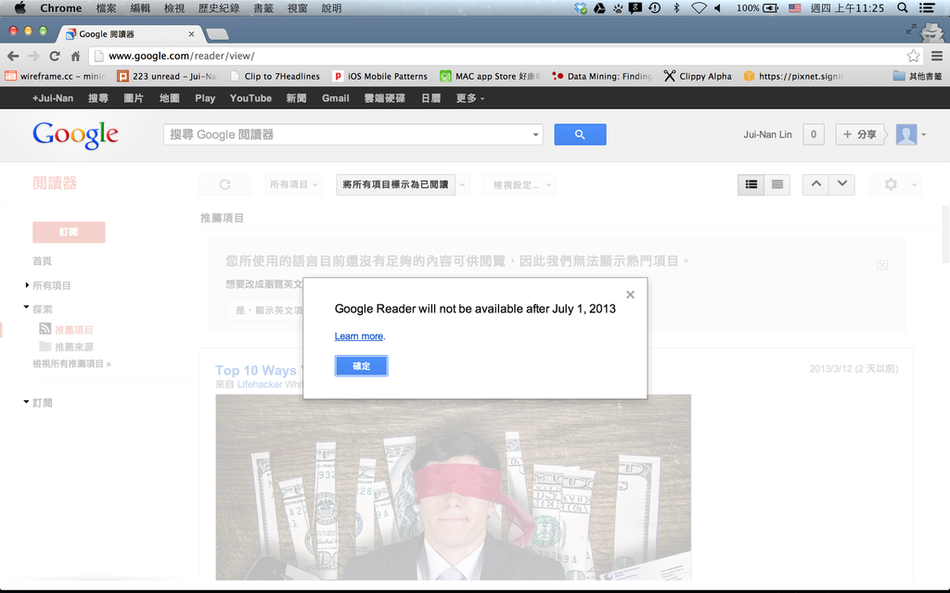This screenshot has width=950, height=593.
Task: Click the 確定 button in dialog
Action: coord(361,365)
